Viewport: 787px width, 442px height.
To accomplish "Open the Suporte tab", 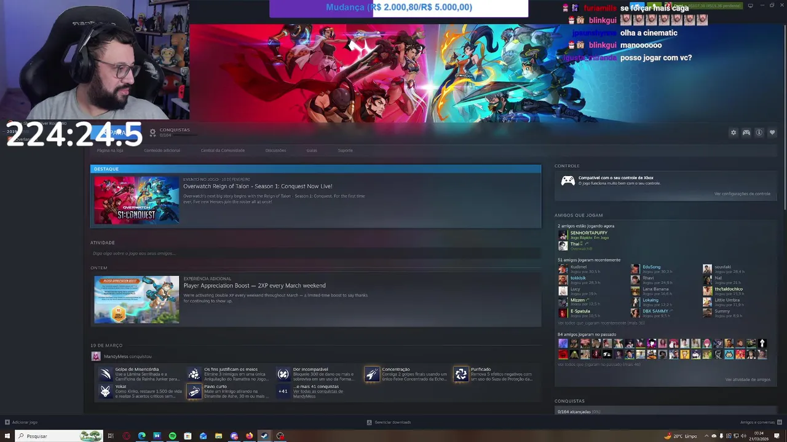I will [345, 150].
